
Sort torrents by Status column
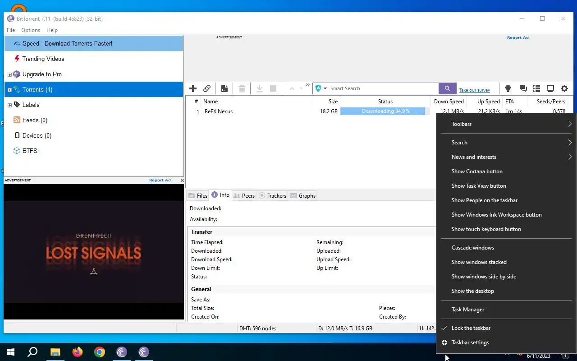point(385,102)
